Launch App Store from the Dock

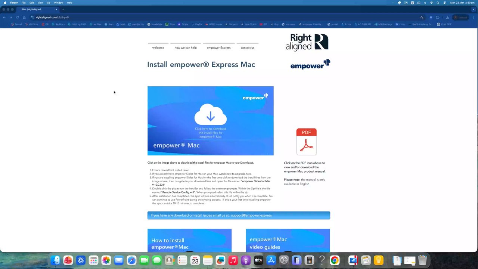tap(271, 260)
